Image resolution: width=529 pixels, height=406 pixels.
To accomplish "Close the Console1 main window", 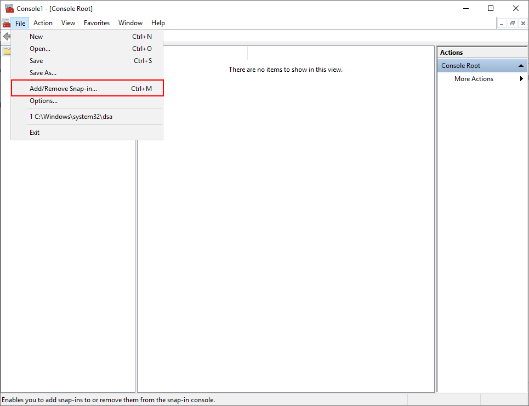I will 515,8.
